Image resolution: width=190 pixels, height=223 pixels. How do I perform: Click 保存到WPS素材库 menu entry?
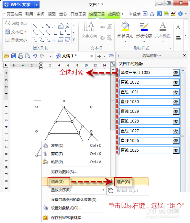tap(74, 217)
